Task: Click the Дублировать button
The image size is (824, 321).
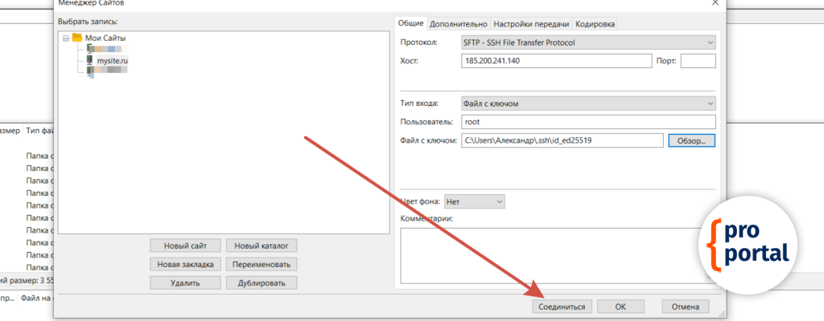Action: pyautogui.click(x=262, y=282)
